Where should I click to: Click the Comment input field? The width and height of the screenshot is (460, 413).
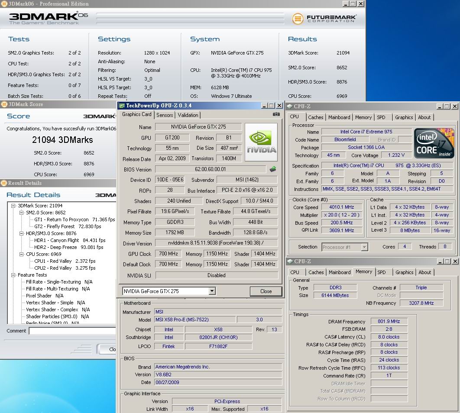[x=72, y=331]
